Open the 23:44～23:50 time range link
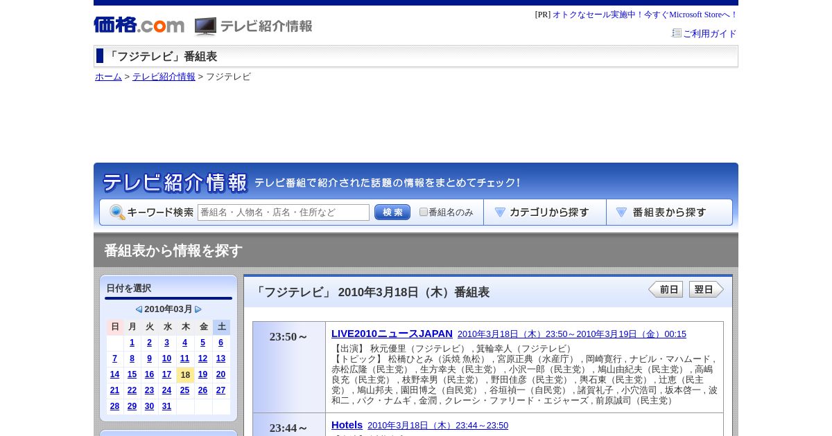Screen dimensions: 832x436 coord(437,426)
